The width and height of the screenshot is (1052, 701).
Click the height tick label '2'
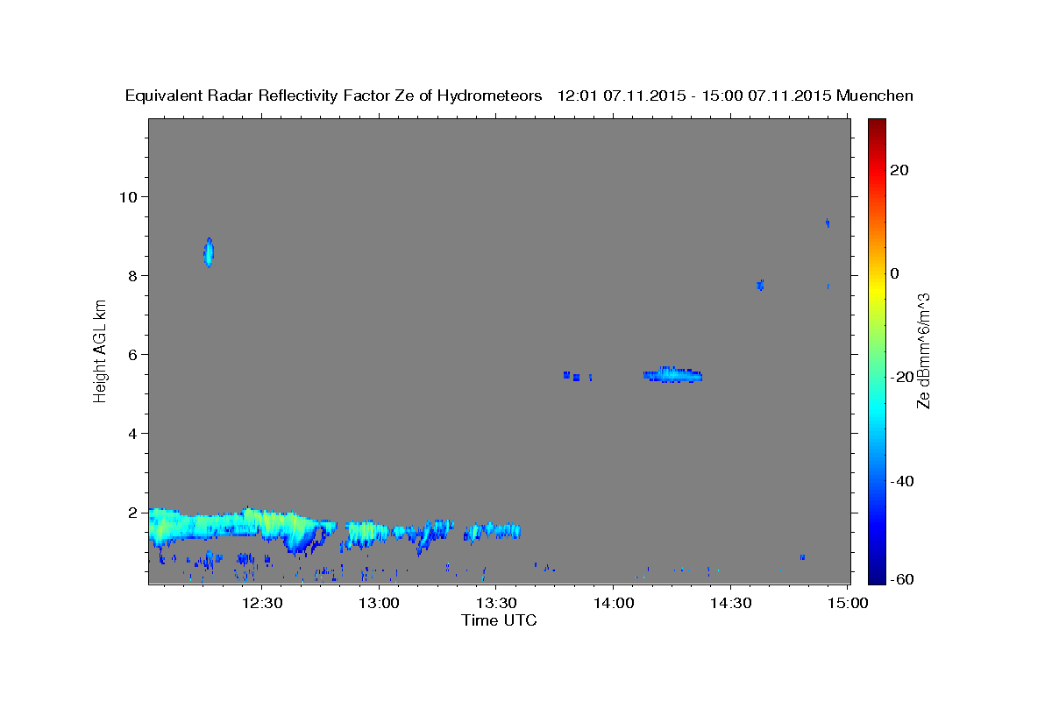(133, 513)
